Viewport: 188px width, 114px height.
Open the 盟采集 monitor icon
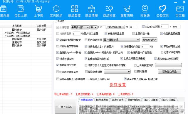click(x=4, y=11)
